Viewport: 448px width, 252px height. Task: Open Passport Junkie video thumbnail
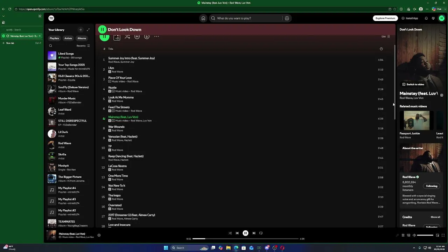(416, 120)
